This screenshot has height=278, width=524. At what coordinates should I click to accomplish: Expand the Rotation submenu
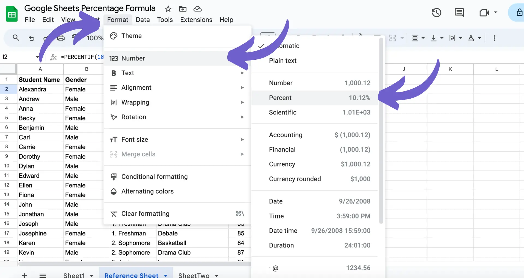pyautogui.click(x=177, y=117)
